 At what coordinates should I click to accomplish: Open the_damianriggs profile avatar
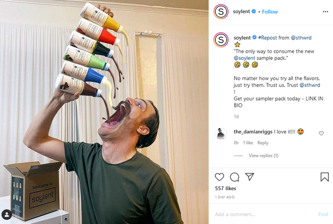(221, 133)
